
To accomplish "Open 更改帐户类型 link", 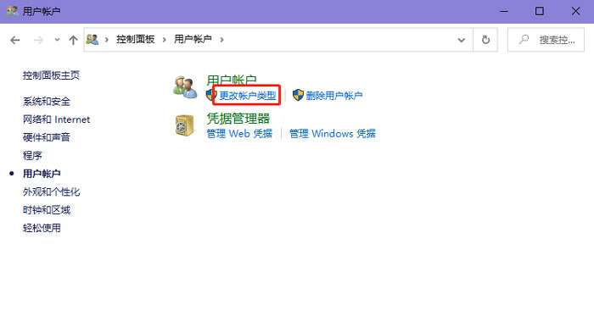I will pos(248,96).
